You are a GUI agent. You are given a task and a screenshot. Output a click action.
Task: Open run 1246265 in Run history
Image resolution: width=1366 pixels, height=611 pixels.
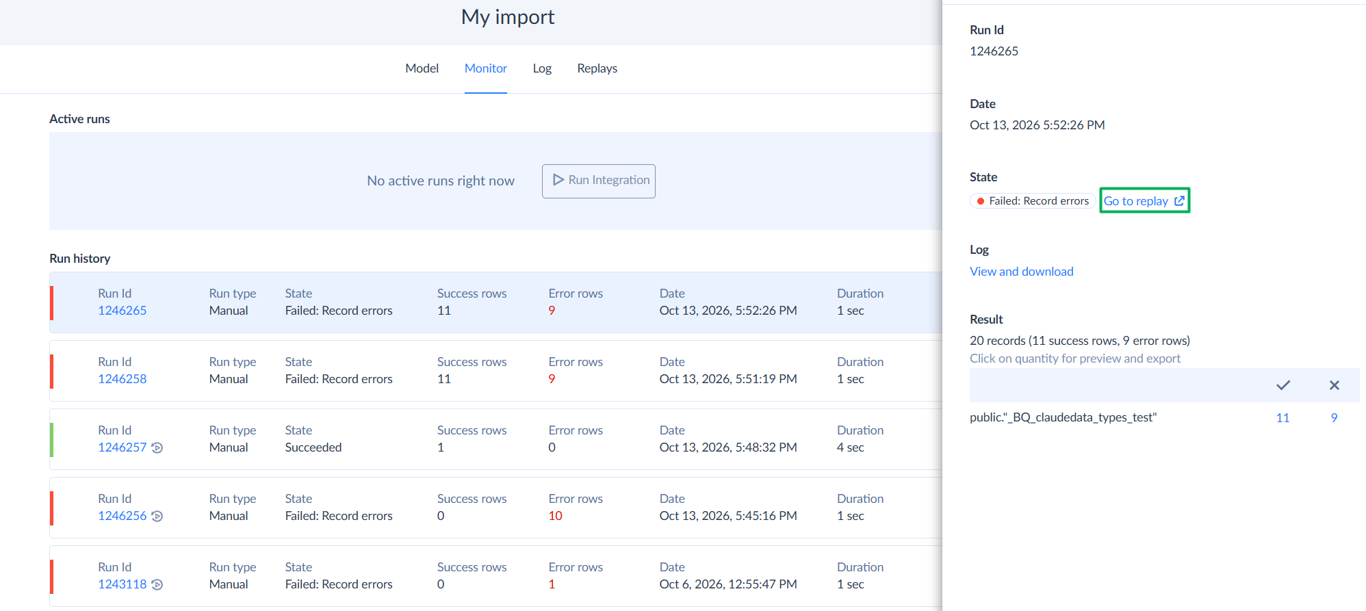click(123, 311)
